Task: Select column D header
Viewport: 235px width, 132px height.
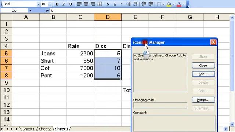Action: click(108, 17)
